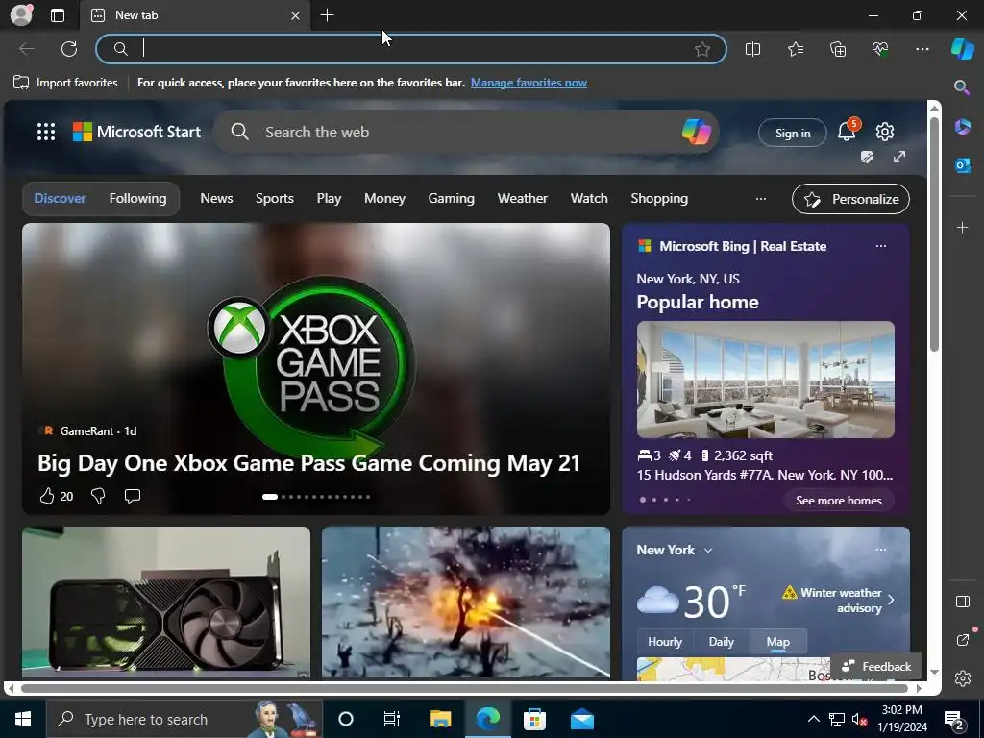Open the Edge profile avatar
The width and height of the screenshot is (984, 738).
pos(21,15)
